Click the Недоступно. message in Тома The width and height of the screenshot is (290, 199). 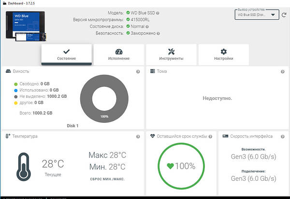[x=217, y=98]
